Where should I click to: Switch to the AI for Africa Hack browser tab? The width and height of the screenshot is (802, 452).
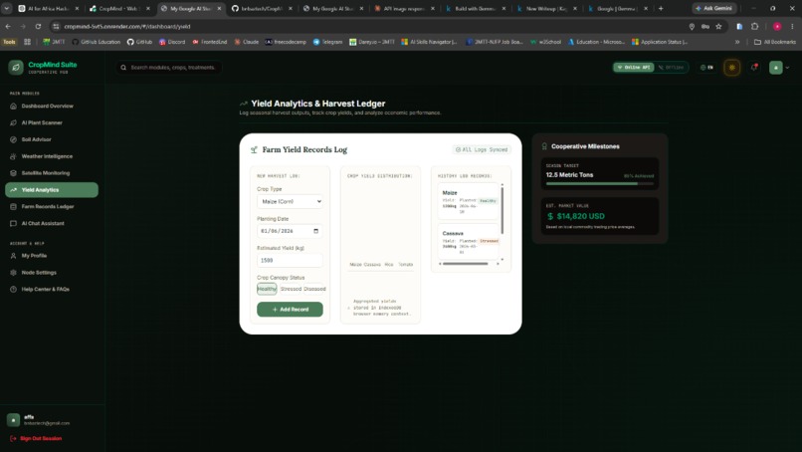49,8
